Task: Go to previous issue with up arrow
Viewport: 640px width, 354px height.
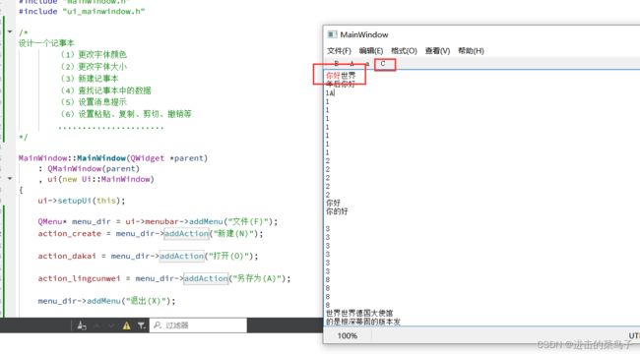Action: 96,325
